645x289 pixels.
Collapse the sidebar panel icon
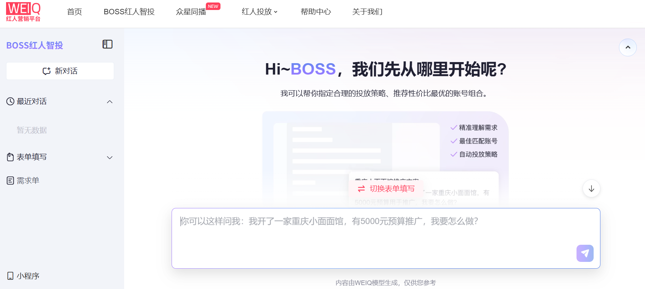tap(107, 44)
